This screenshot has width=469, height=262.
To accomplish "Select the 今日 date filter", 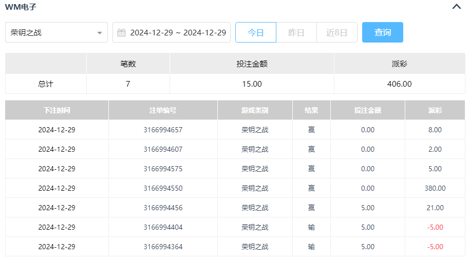I will tap(256, 32).
